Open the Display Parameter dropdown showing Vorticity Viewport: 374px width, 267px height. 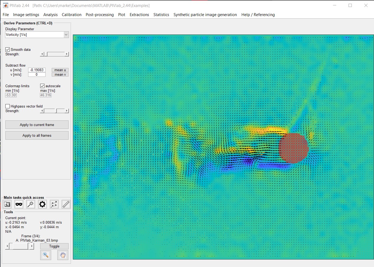pyautogui.click(x=37, y=35)
